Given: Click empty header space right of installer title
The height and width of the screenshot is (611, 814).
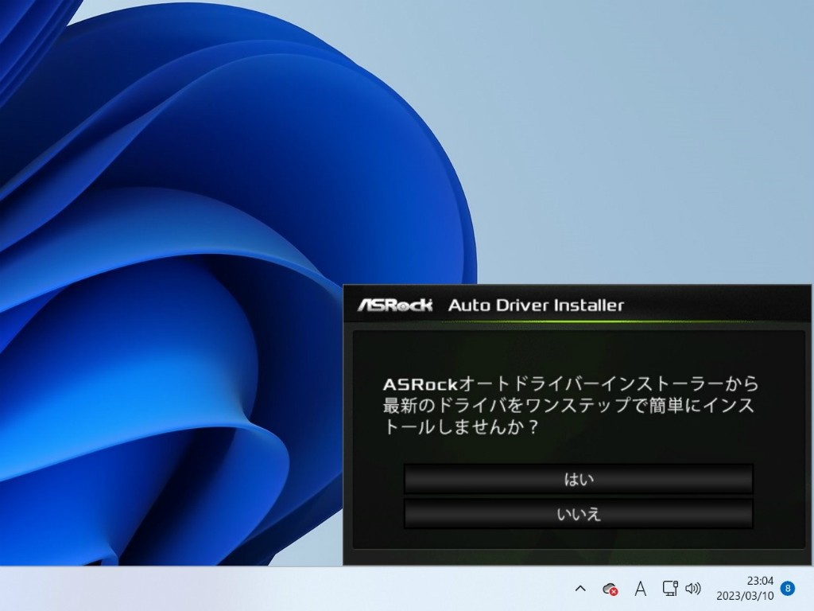Looking at the screenshot, I should [715, 305].
